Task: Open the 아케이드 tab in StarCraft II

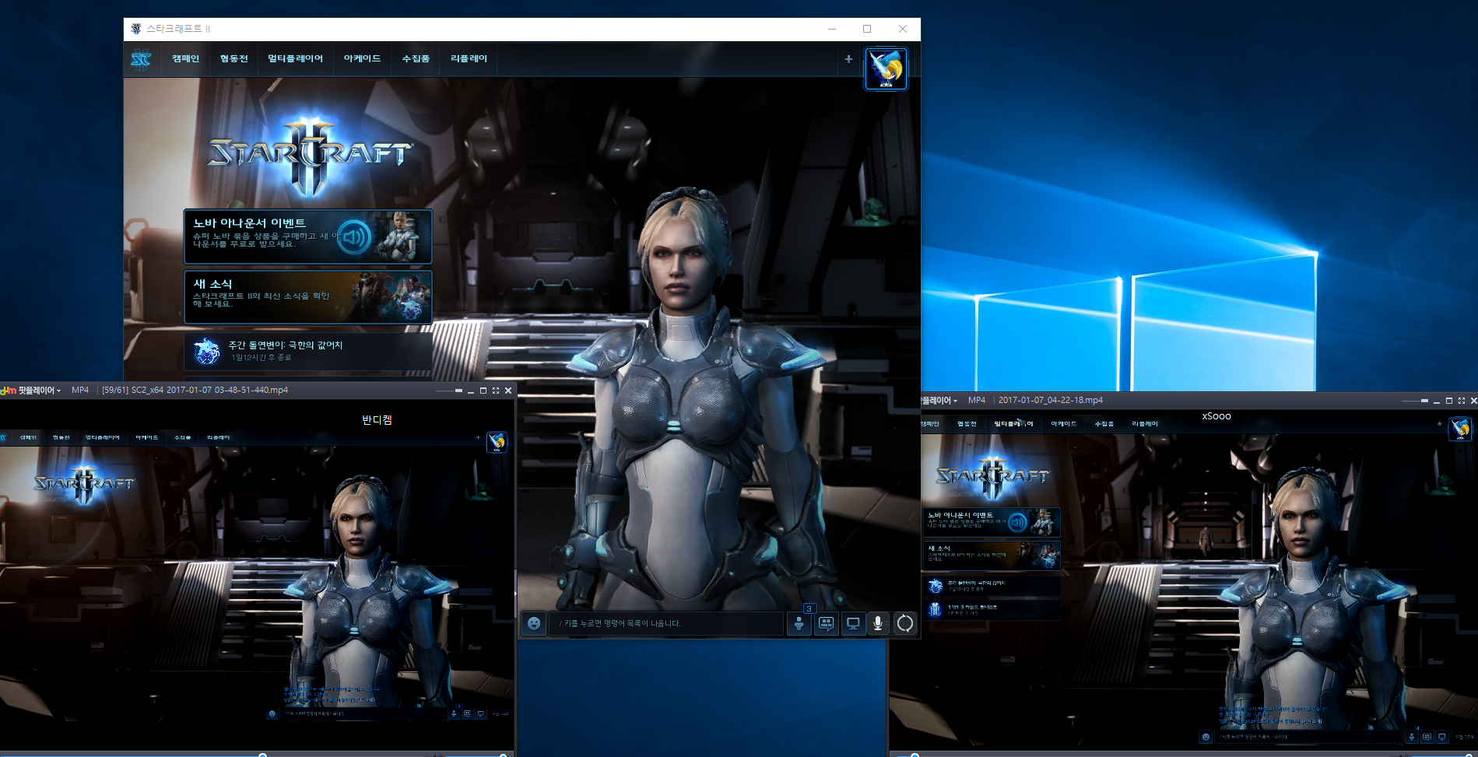Action: pyautogui.click(x=362, y=58)
